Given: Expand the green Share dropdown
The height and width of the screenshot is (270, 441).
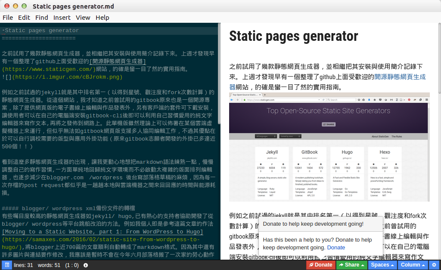Looking at the screenshot, I should pyautogui.click(x=351, y=265).
